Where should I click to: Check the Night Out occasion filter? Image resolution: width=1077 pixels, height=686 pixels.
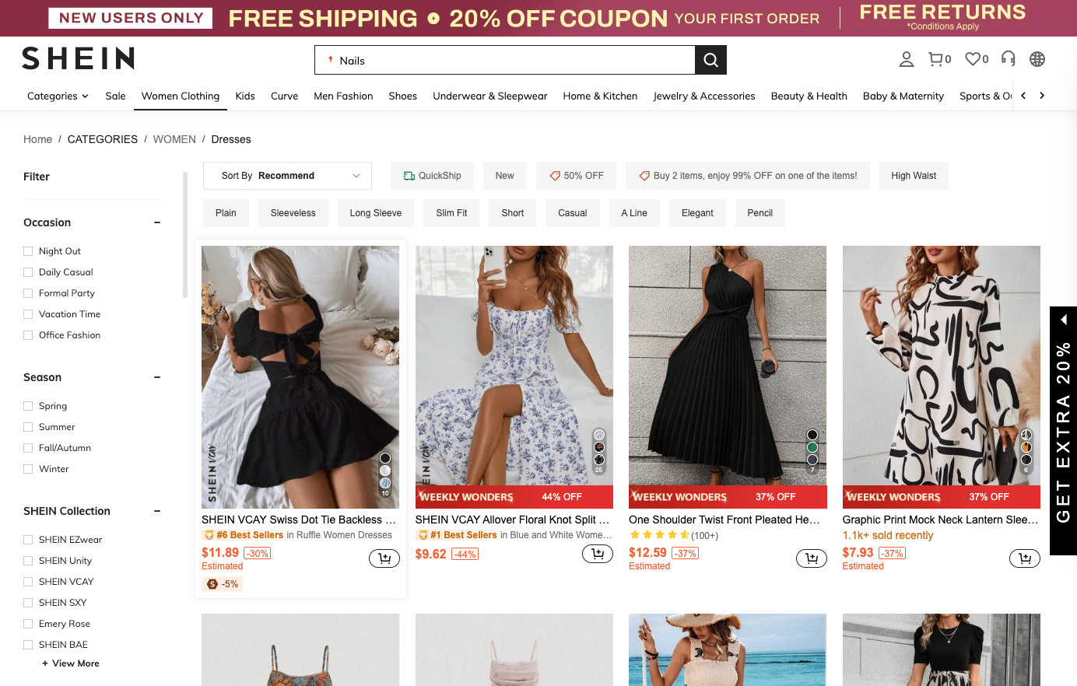pyautogui.click(x=29, y=251)
